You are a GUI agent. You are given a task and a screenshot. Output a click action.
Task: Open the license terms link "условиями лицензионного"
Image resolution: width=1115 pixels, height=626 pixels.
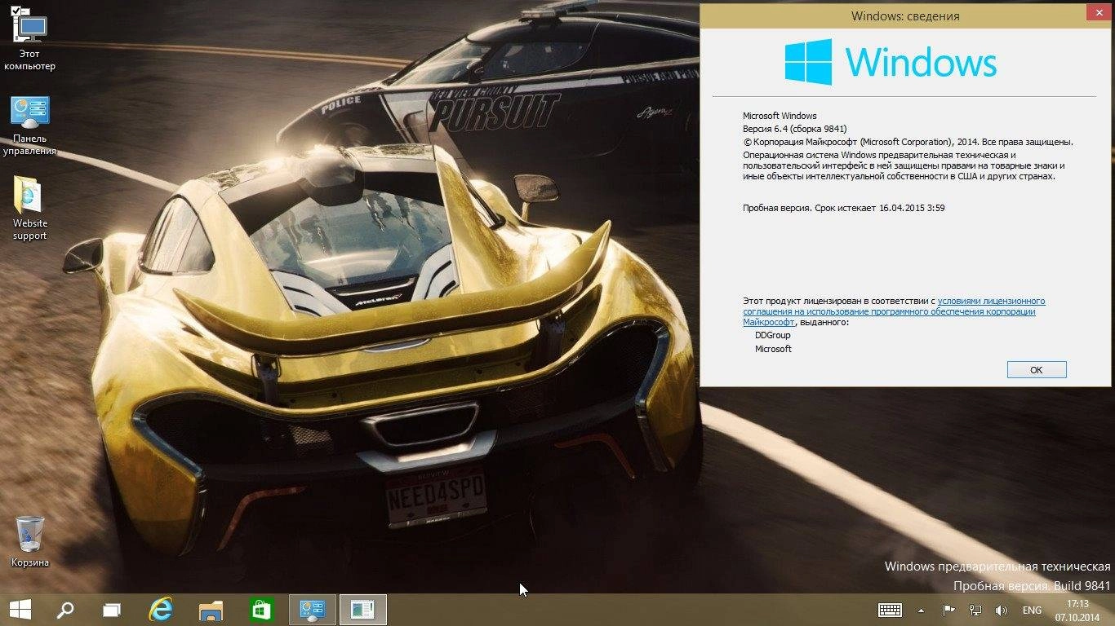991,301
